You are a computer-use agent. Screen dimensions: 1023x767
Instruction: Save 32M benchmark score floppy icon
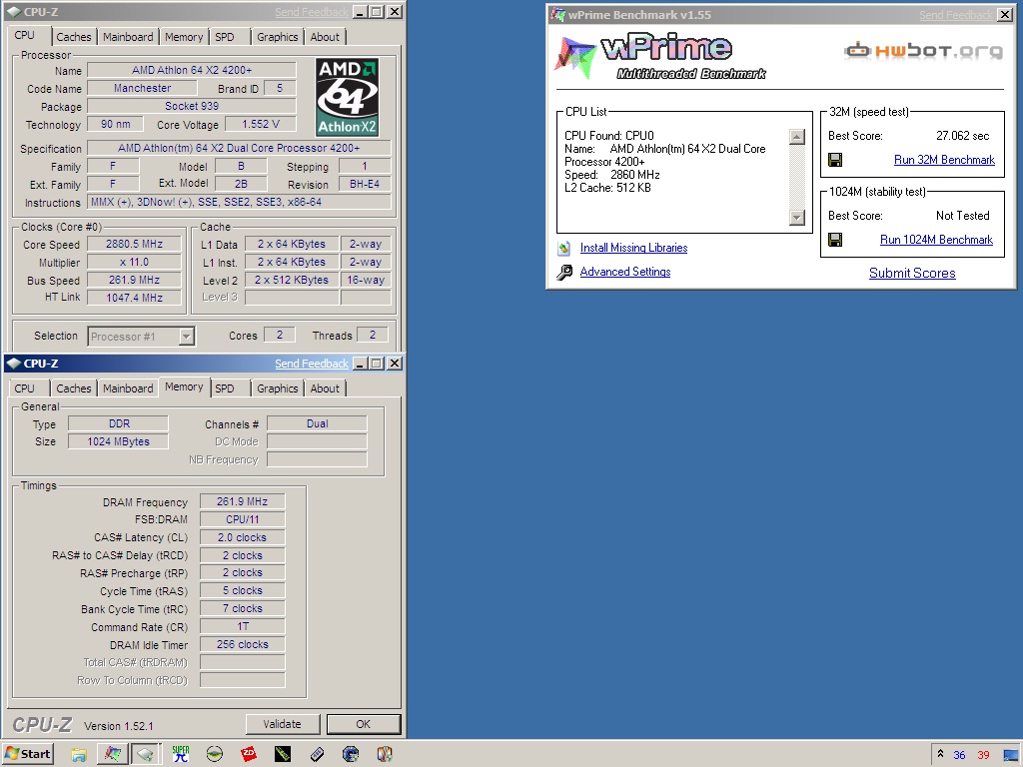coord(835,160)
